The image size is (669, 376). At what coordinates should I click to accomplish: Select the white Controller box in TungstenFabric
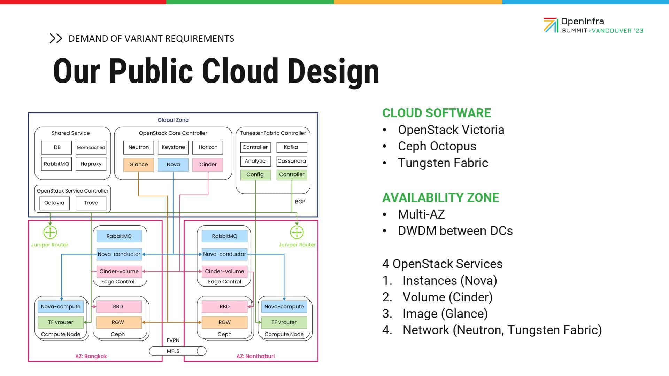pyautogui.click(x=255, y=147)
